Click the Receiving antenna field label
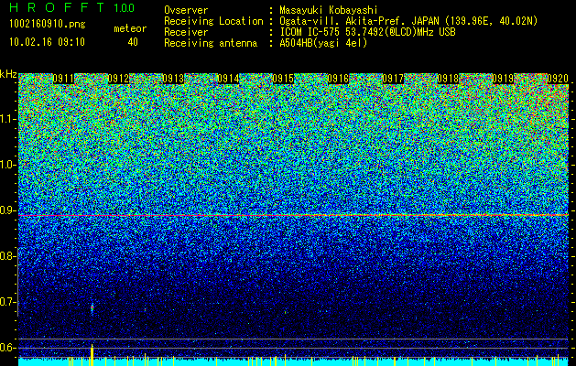 [x=211, y=43]
